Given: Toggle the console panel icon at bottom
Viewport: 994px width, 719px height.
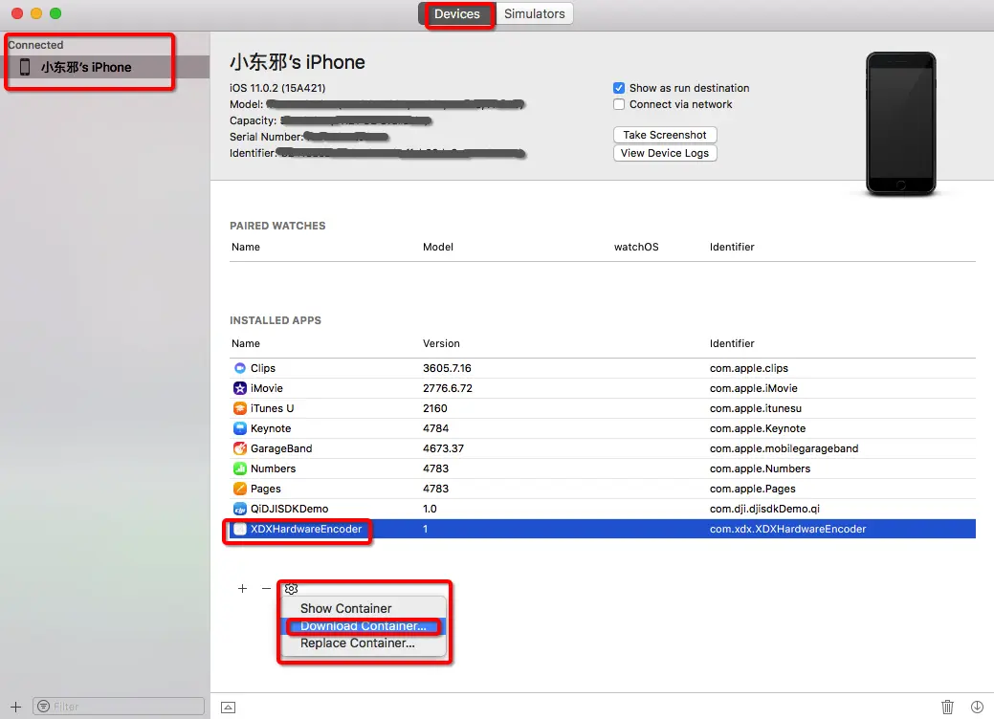Looking at the screenshot, I should coord(229,708).
